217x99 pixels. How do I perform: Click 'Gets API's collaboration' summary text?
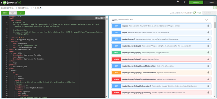165,66
